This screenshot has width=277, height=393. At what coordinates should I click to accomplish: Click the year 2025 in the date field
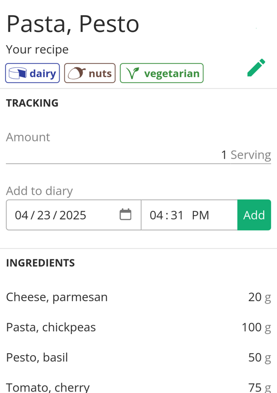coord(73,215)
